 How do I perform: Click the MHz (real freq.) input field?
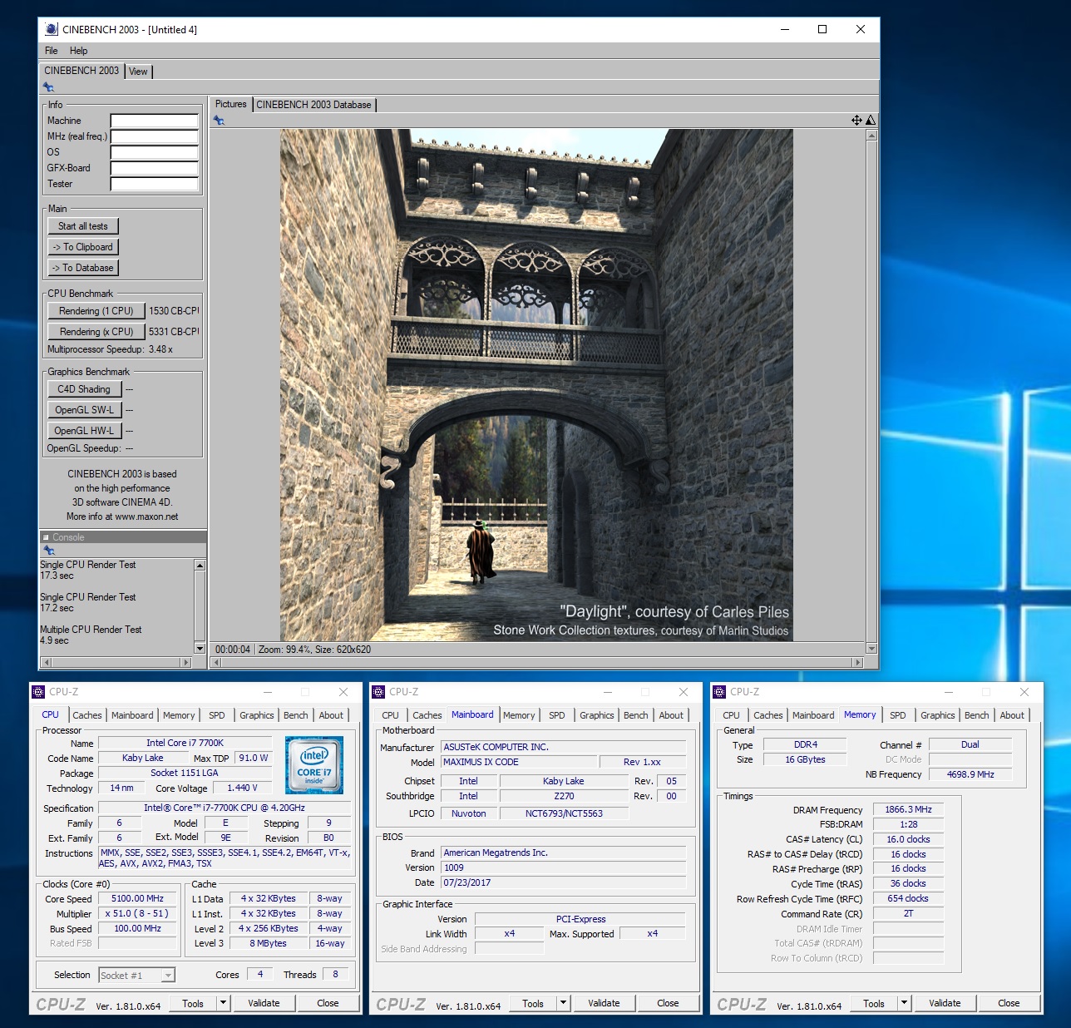(155, 136)
